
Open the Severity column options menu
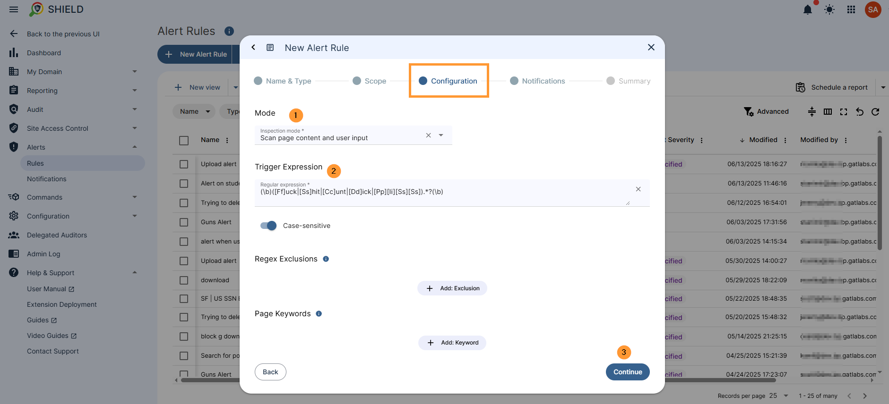click(701, 140)
